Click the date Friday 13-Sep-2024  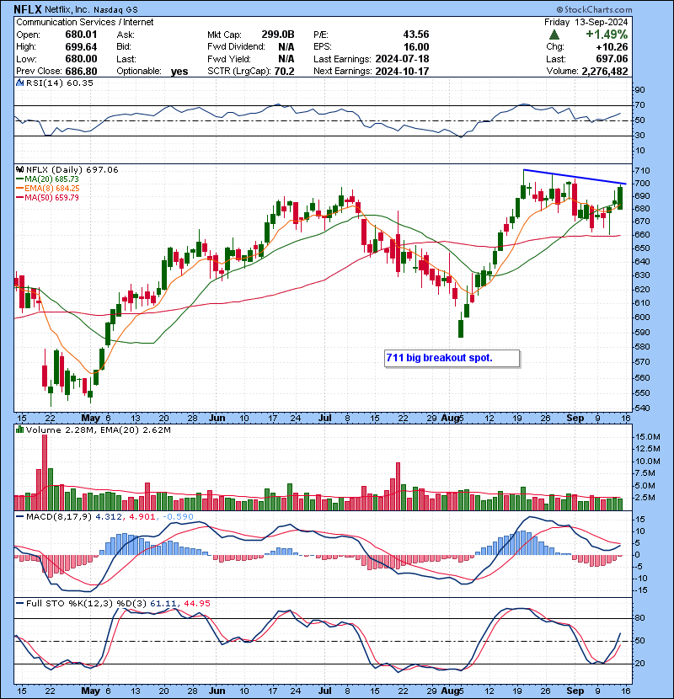tap(586, 22)
